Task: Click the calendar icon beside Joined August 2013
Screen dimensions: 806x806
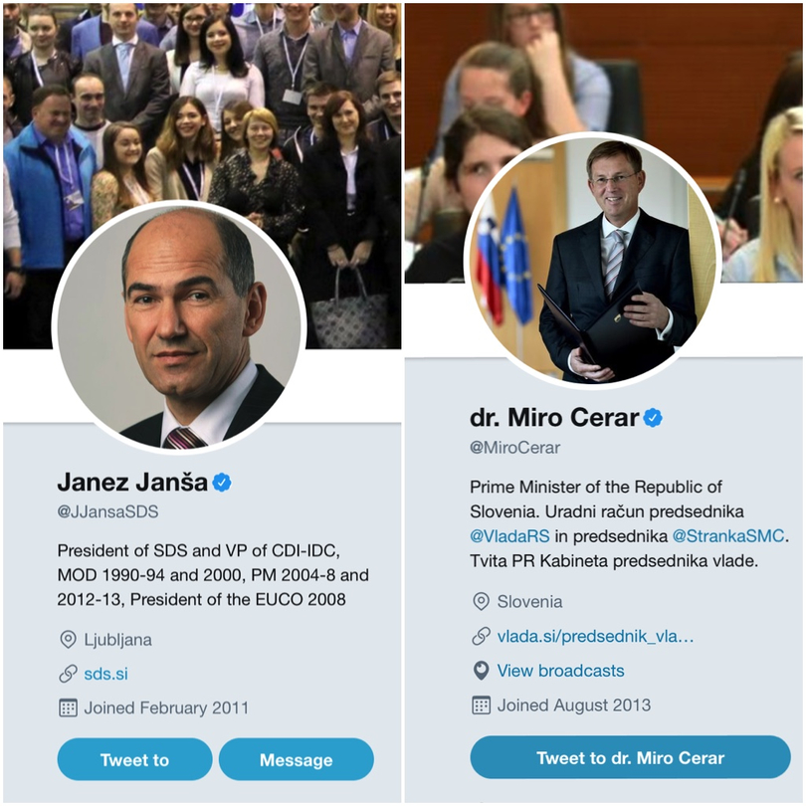Action: point(482,705)
